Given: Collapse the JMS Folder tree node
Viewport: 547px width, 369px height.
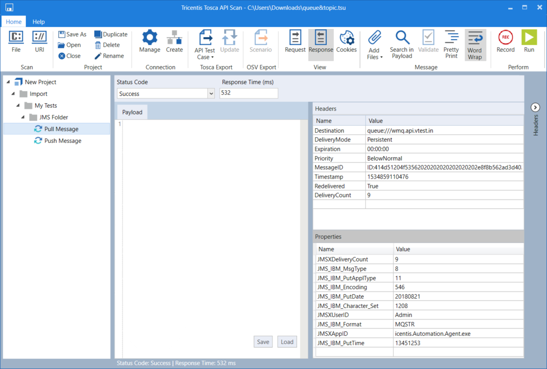Looking at the screenshot, I should (x=23, y=117).
